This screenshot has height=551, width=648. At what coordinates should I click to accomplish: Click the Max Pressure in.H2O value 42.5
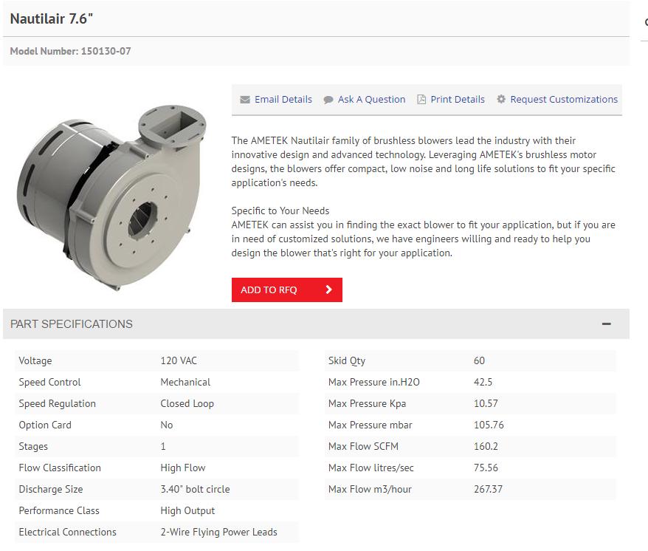484,382
